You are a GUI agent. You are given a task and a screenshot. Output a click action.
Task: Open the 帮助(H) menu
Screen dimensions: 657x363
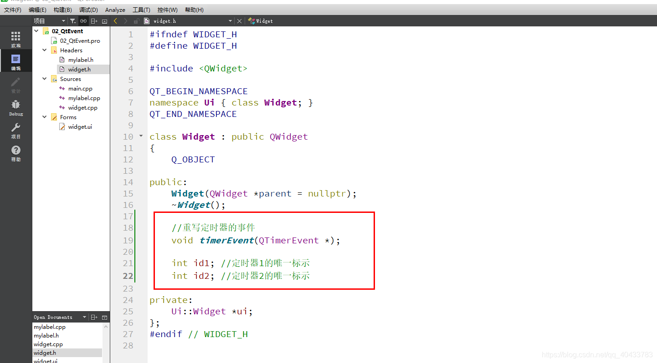click(x=194, y=10)
